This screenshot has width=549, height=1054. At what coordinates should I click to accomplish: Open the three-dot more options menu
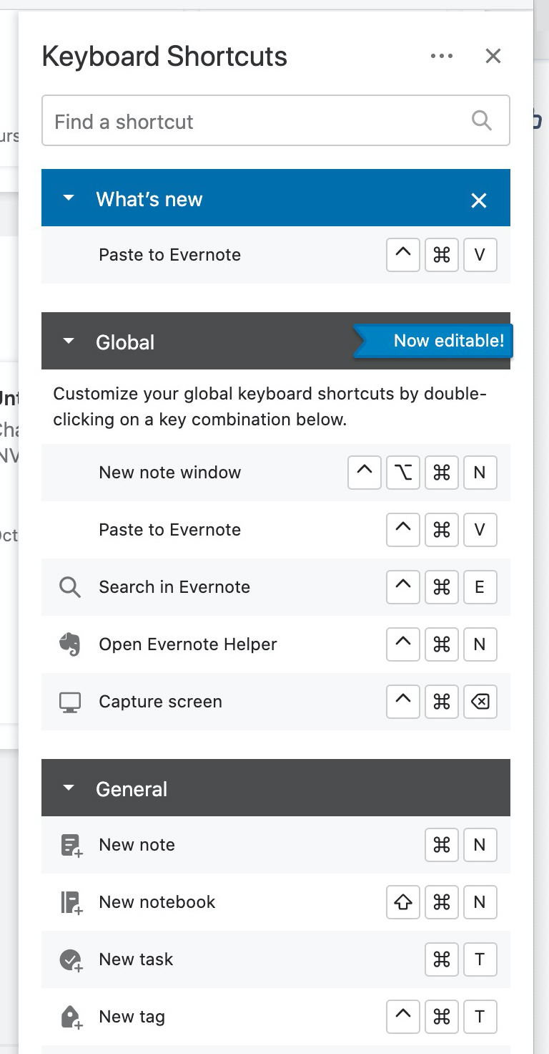(x=442, y=56)
